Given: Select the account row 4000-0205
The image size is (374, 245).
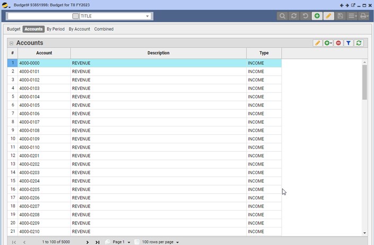Looking at the screenshot, I should point(44,189).
